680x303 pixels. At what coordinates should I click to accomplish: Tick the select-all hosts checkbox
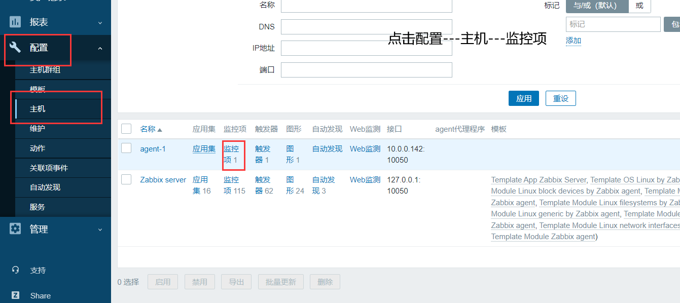pos(126,129)
